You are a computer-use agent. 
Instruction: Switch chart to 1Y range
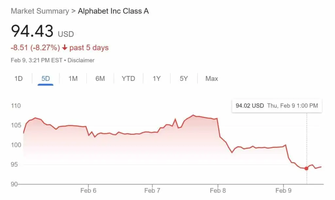click(156, 79)
